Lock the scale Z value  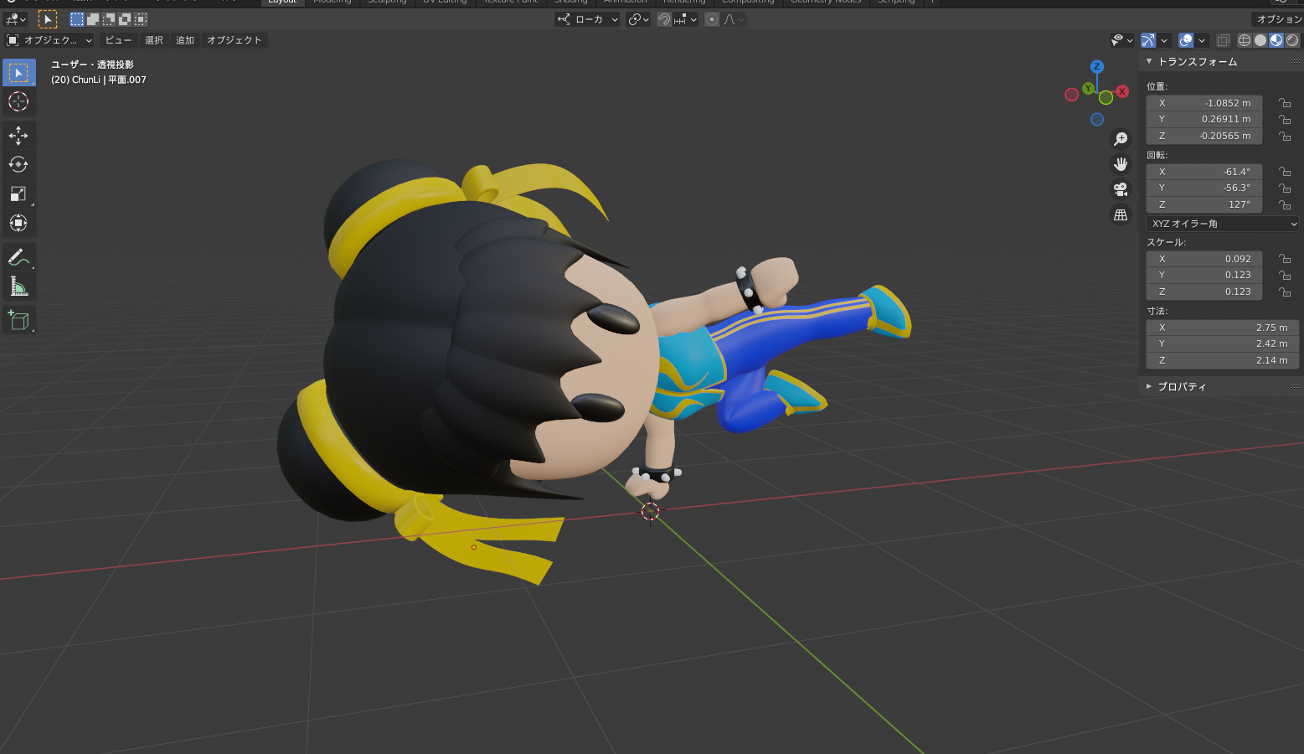[x=1285, y=292]
